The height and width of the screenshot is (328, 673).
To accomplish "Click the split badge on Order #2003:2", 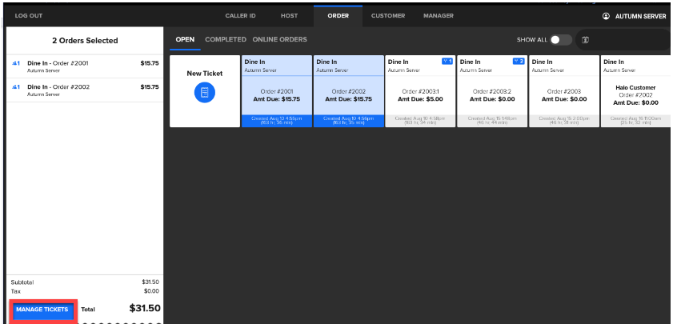I will click(519, 61).
